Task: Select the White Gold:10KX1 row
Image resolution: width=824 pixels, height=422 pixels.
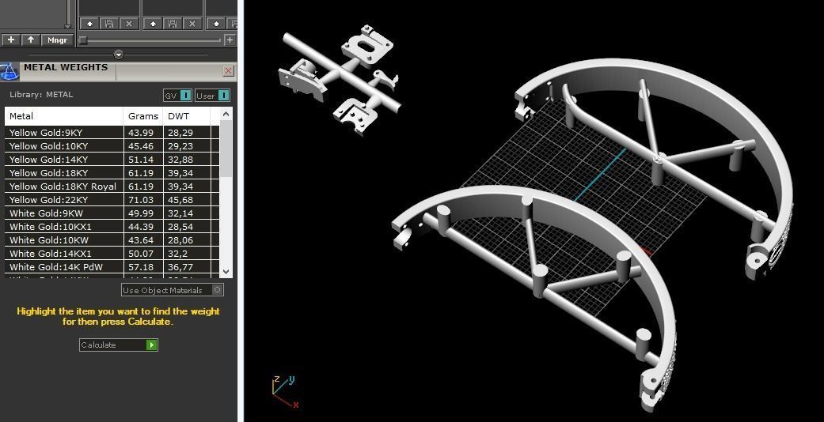Action: [x=112, y=227]
